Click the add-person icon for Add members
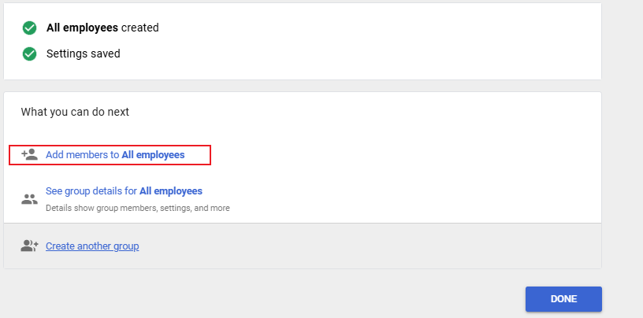 (x=30, y=155)
